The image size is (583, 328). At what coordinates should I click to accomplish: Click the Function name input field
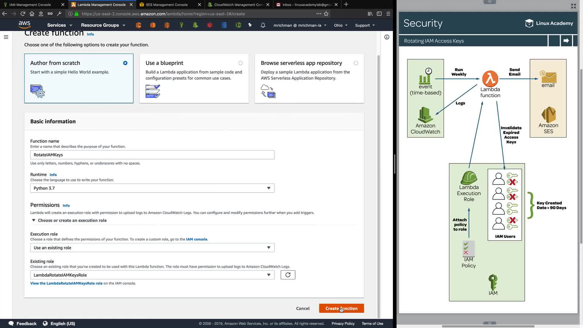(x=152, y=155)
